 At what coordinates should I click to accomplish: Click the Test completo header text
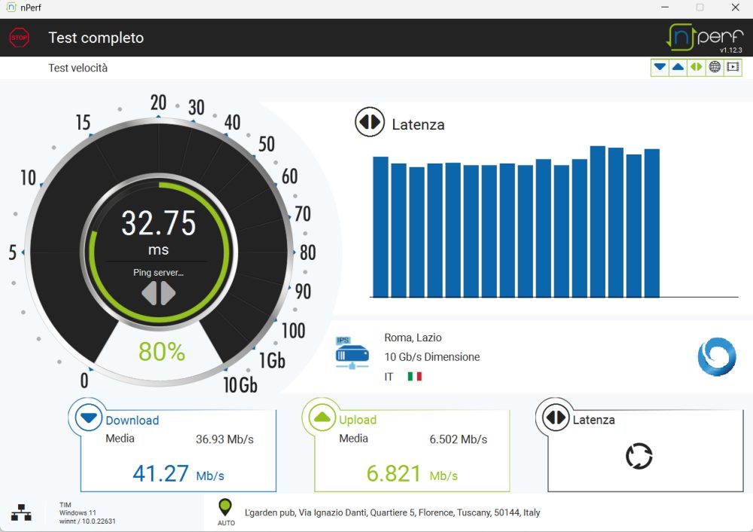(x=96, y=38)
